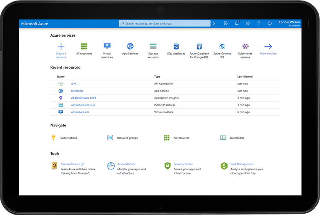320x215 pixels.
Task: Open Cloud Shell from the top bar
Action: 215,23
